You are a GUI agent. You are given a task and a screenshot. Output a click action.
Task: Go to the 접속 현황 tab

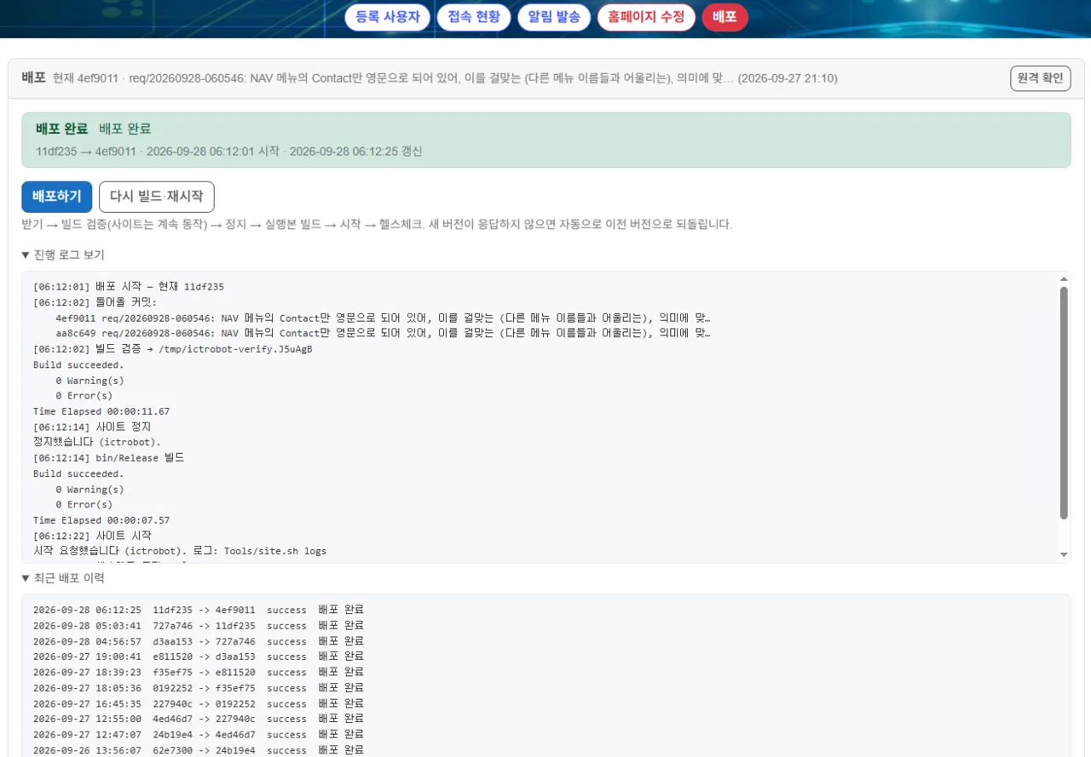pyautogui.click(x=474, y=17)
